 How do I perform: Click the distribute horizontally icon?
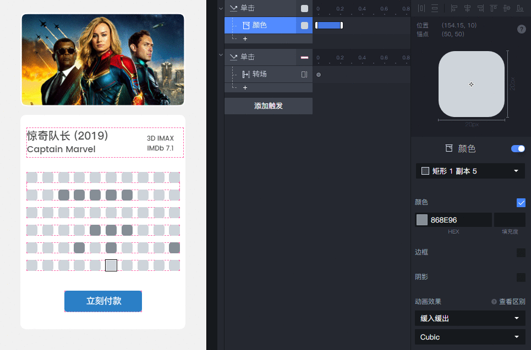click(x=421, y=8)
